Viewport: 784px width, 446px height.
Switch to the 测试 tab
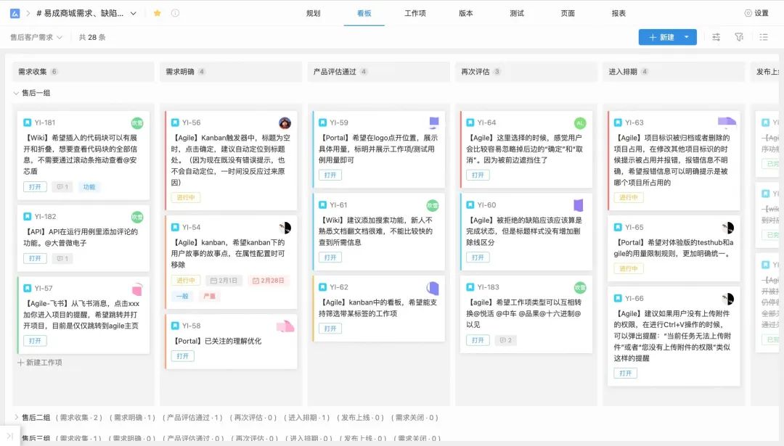click(517, 14)
